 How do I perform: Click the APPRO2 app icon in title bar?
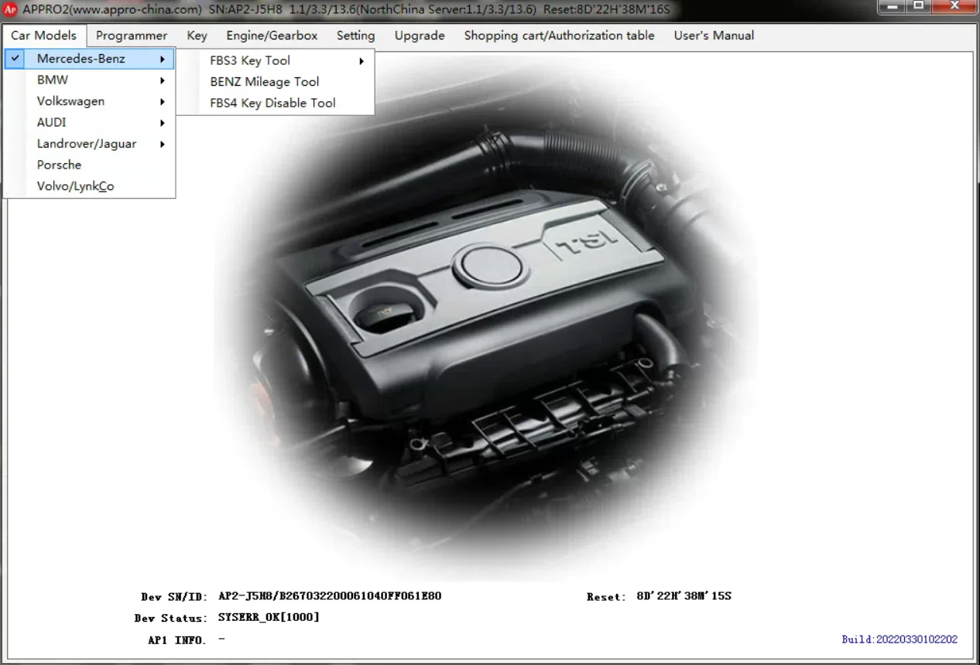pos(11,9)
